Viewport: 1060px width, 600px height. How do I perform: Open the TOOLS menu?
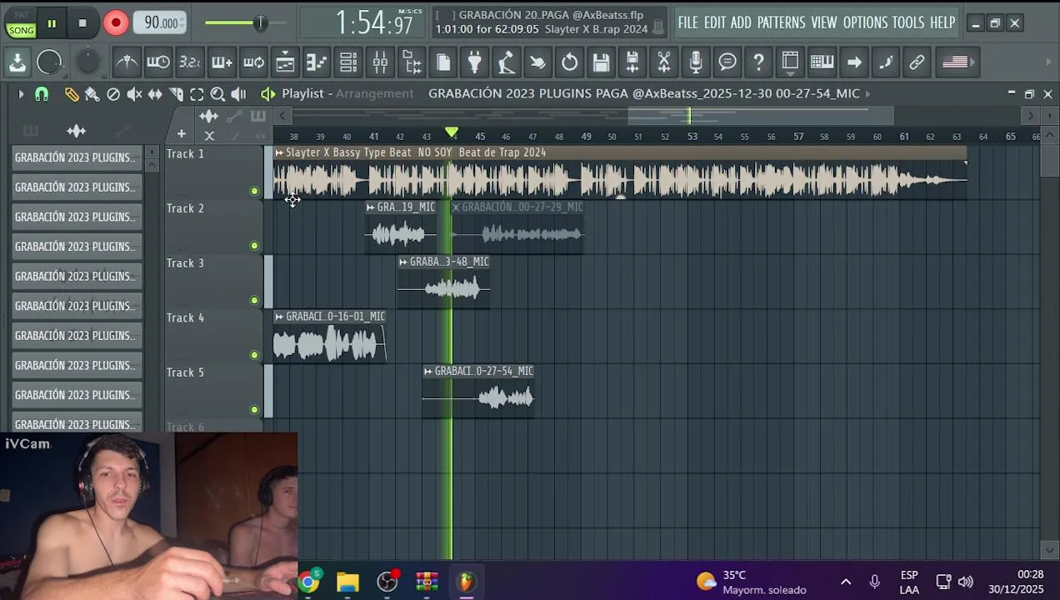click(x=908, y=22)
